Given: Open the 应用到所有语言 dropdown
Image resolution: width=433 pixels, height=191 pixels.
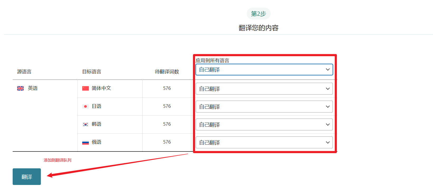Looking at the screenshot, I should pos(264,70).
